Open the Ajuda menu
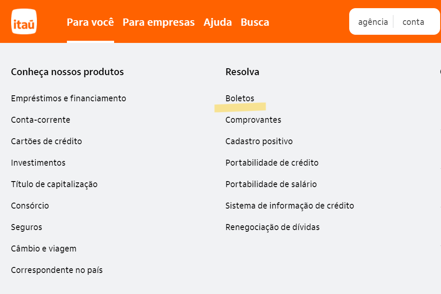 pyautogui.click(x=218, y=22)
